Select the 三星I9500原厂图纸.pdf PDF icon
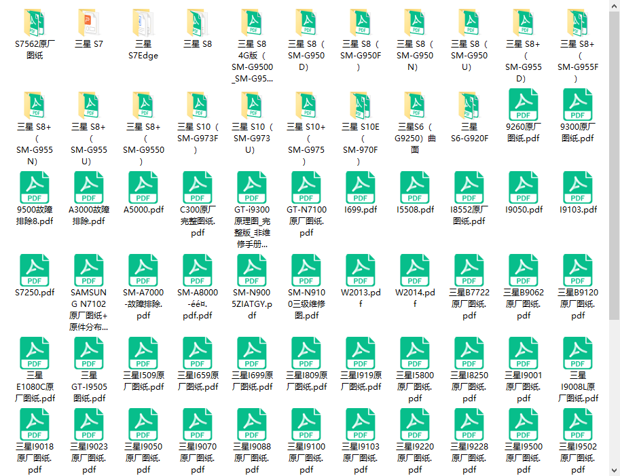The height and width of the screenshot is (476, 620). pyautogui.click(x=524, y=424)
